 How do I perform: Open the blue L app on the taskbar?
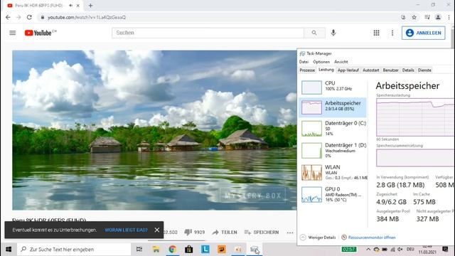pos(205,250)
